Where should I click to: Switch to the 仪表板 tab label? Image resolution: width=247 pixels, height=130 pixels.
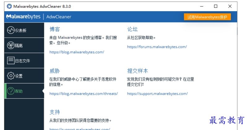21,30
